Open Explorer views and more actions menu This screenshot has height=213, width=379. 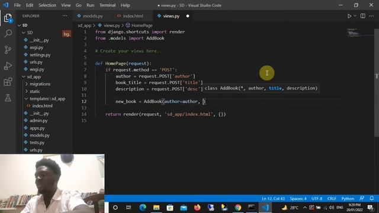65,16
